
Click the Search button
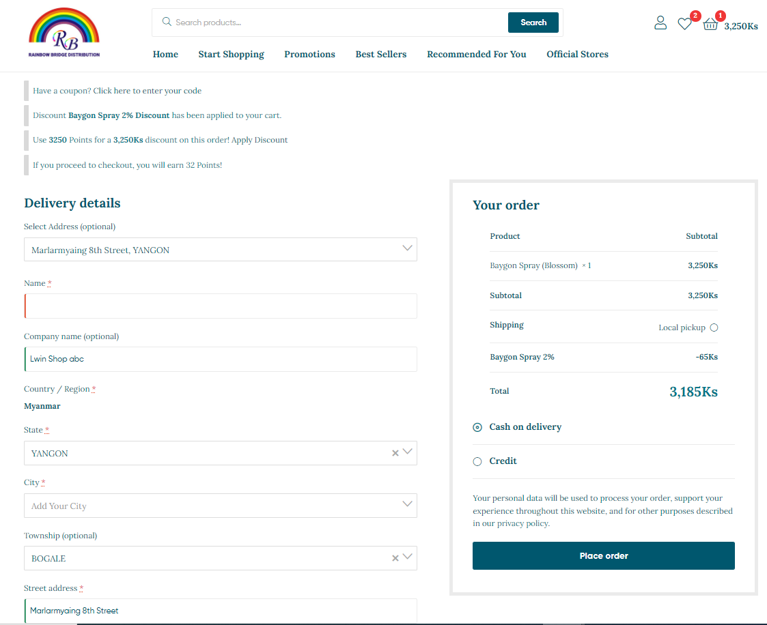point(533,23)
